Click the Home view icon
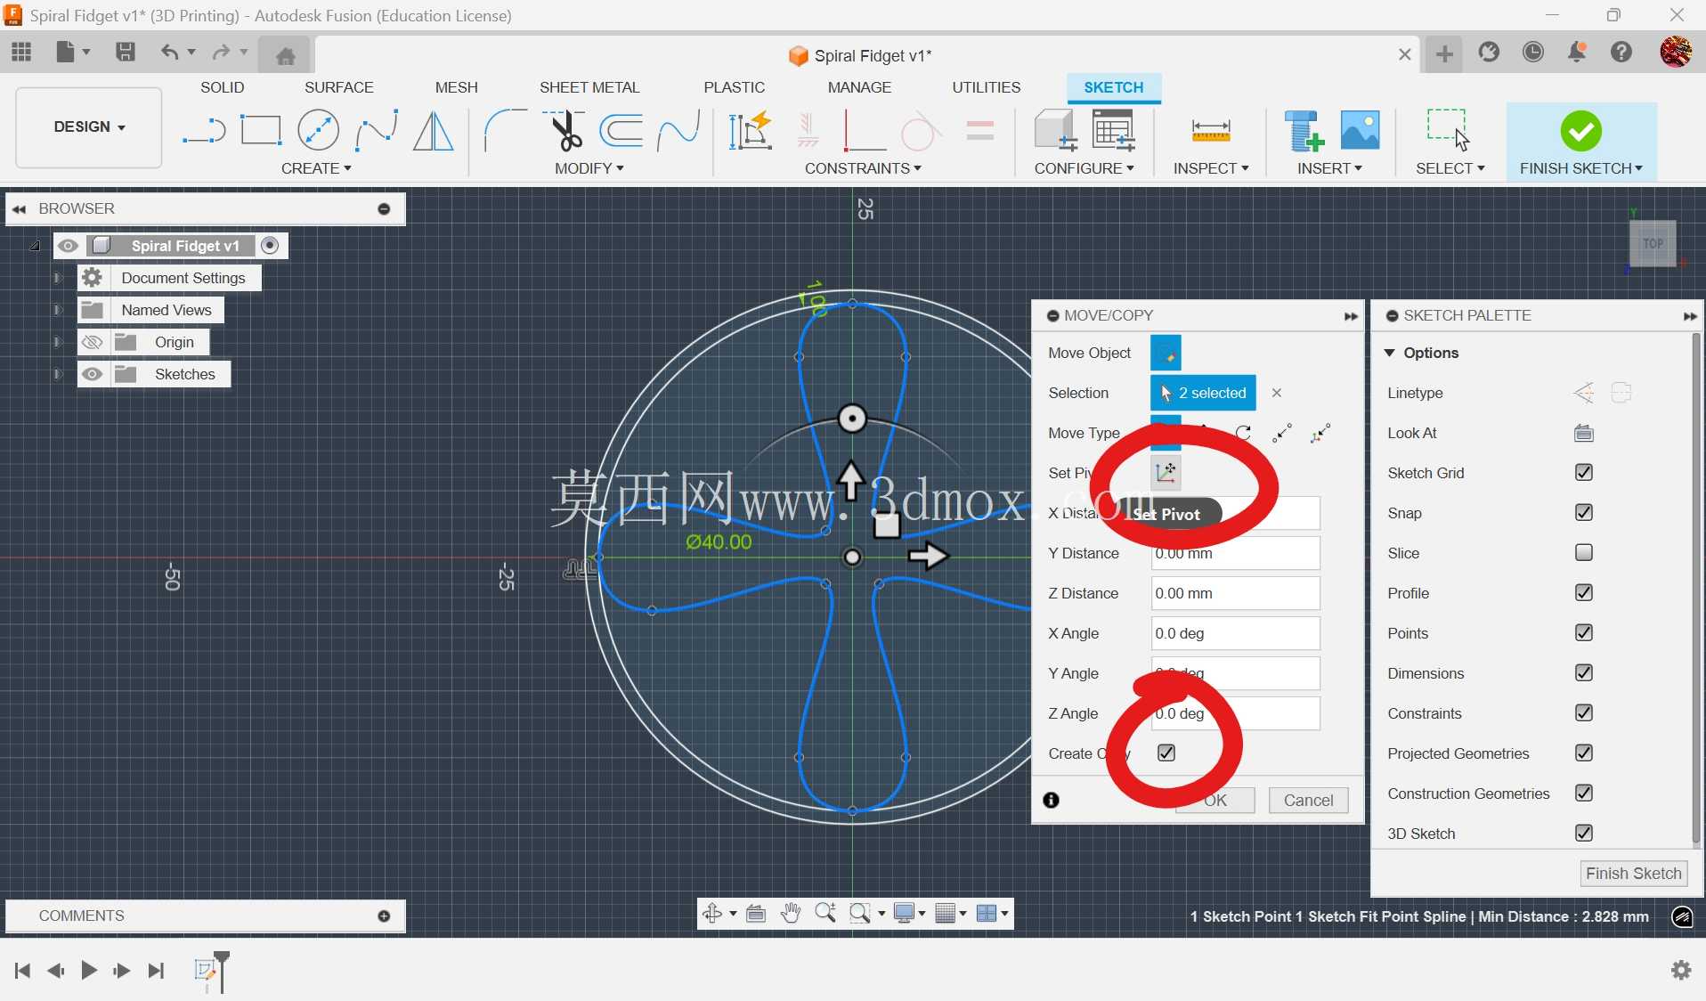The image size is (1706, 1001). click(x=285, y=56)
